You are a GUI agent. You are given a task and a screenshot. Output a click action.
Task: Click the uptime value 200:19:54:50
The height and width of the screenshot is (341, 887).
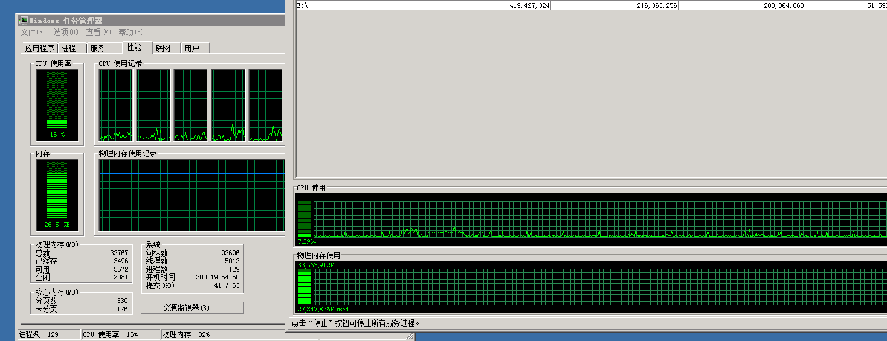click(218, 277)
